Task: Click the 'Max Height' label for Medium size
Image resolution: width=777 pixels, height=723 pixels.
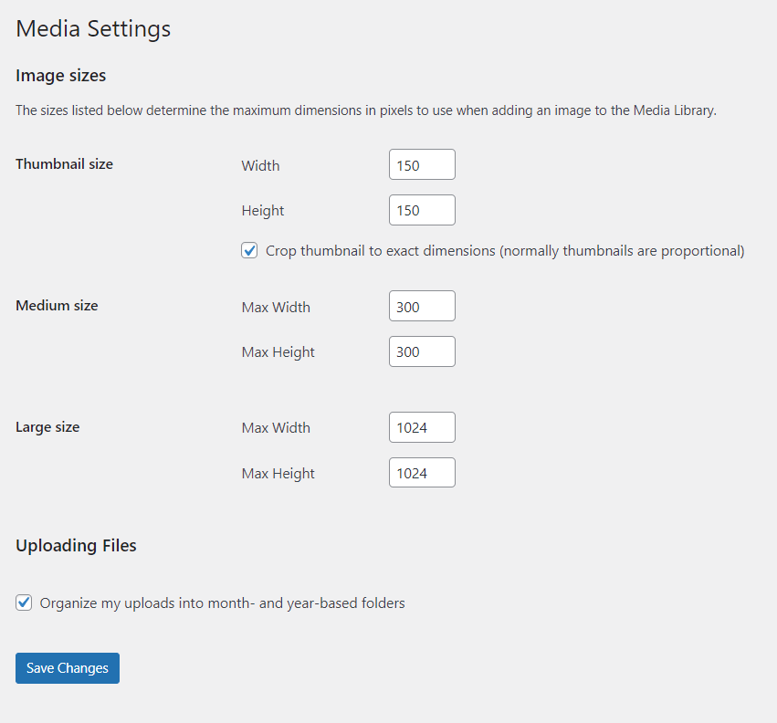Action: (x=278, y=352)
